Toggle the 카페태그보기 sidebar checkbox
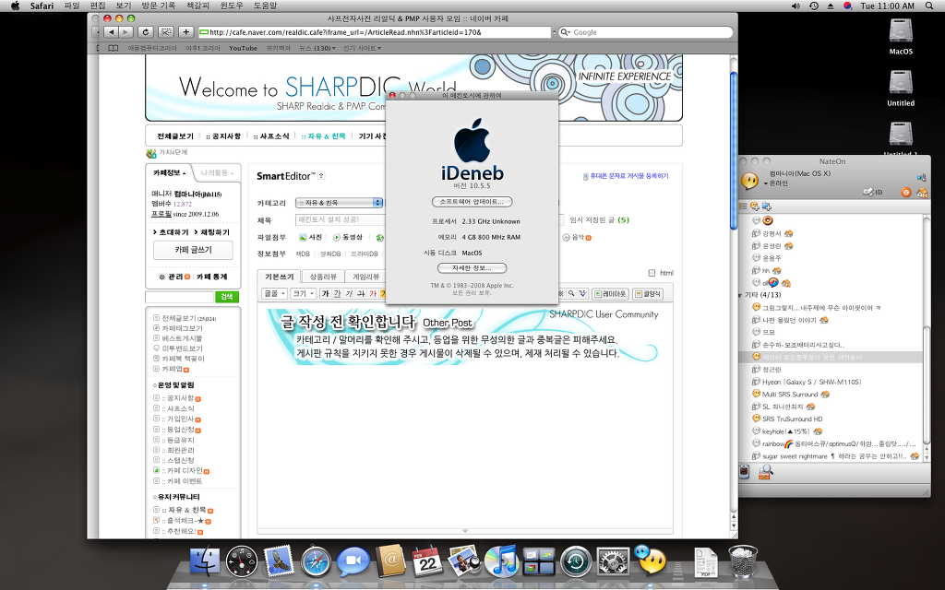This screenshot has width=945, height=590. click(156, 327)
